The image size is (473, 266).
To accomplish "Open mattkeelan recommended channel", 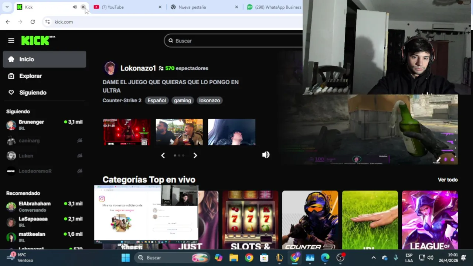I will point(44,237).
